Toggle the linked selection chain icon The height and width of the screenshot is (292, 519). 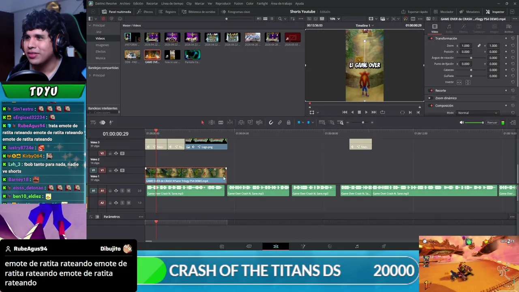(280, 122)
